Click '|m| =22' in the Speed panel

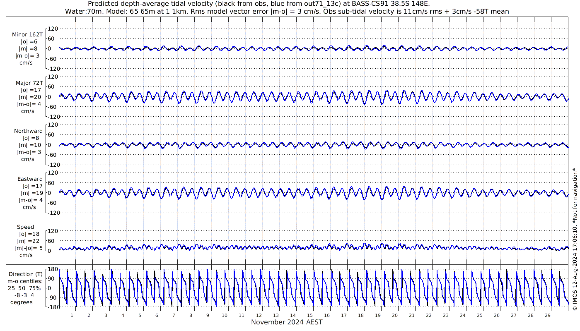pyautogui.click(x=29, y=241)
